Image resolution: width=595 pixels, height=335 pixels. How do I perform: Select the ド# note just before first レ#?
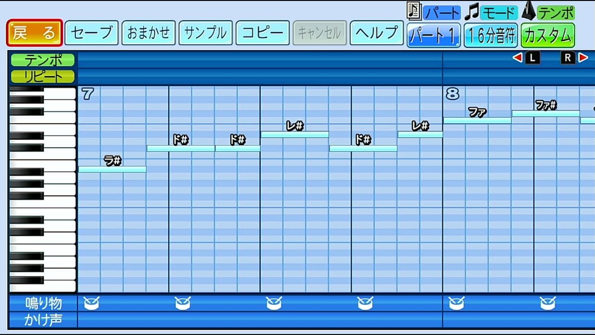point(238,148)
